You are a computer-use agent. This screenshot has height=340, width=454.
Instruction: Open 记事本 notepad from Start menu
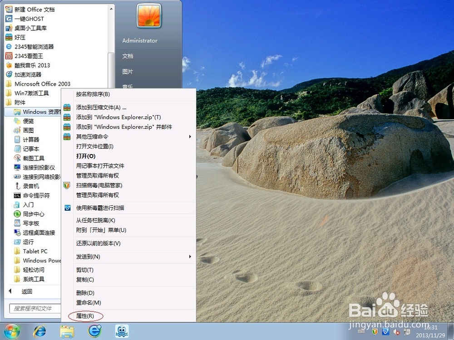28,149
